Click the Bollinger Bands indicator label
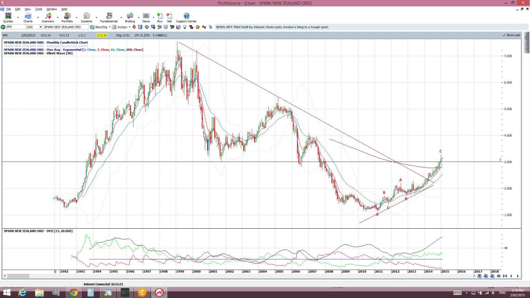 (x=46, y=46)
